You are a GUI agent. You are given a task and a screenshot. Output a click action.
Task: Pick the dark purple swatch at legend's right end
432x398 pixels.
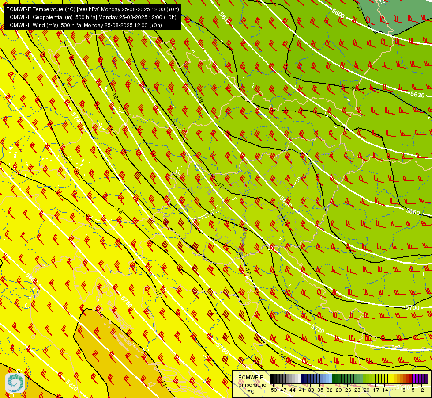[x=426, y=379]
